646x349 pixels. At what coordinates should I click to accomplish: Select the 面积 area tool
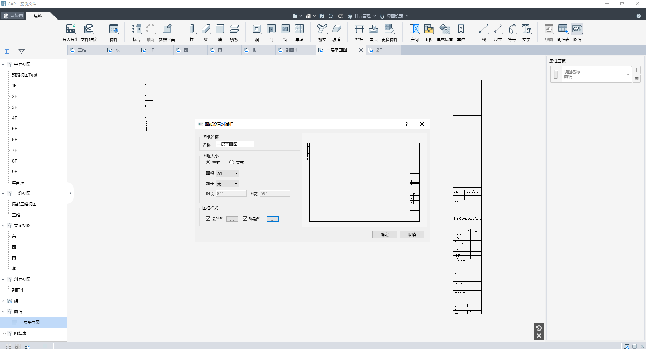pos(429,33)
